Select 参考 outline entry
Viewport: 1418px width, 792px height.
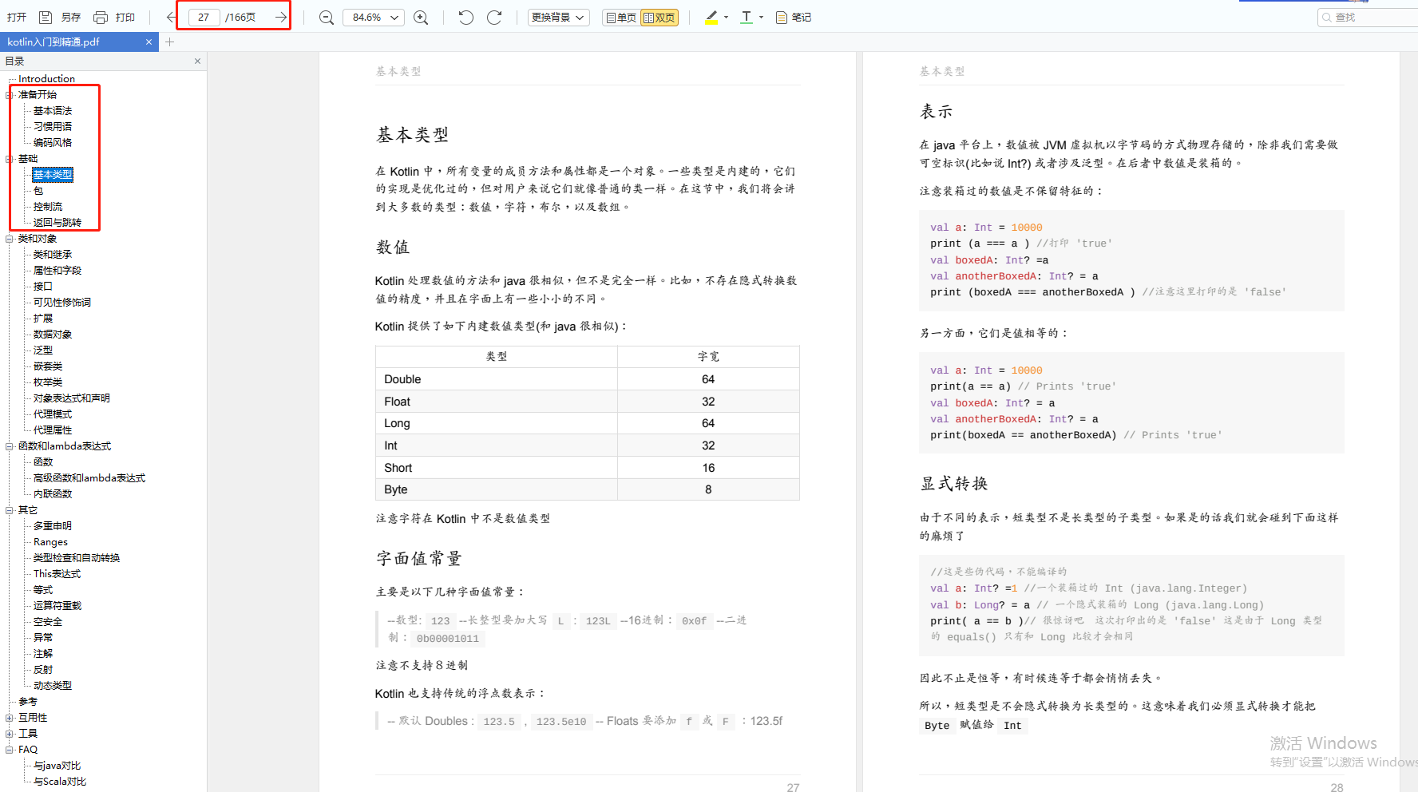click(28, 701)
